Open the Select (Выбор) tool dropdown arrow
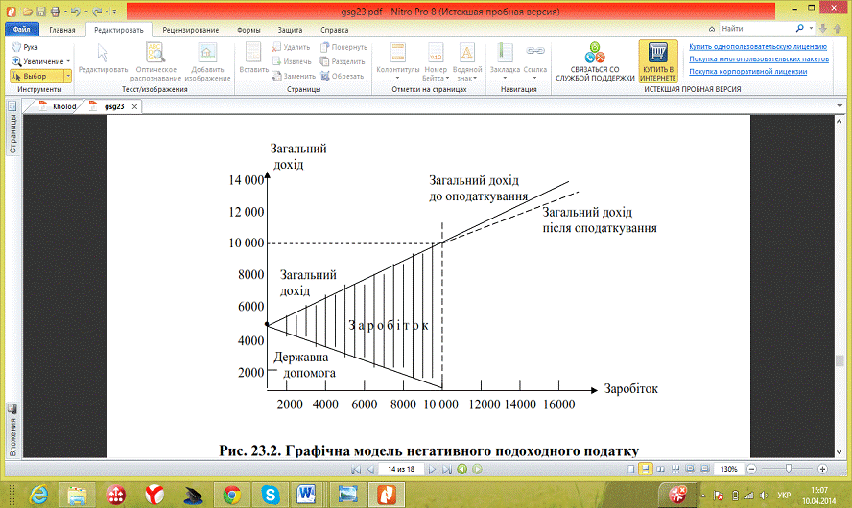Viewport: 852px width, 508px height. tap(67, 75)
